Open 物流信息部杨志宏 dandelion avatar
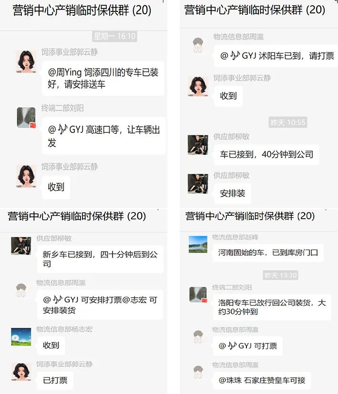Viewport: 338px width, 394px height. tap(21, 337)
